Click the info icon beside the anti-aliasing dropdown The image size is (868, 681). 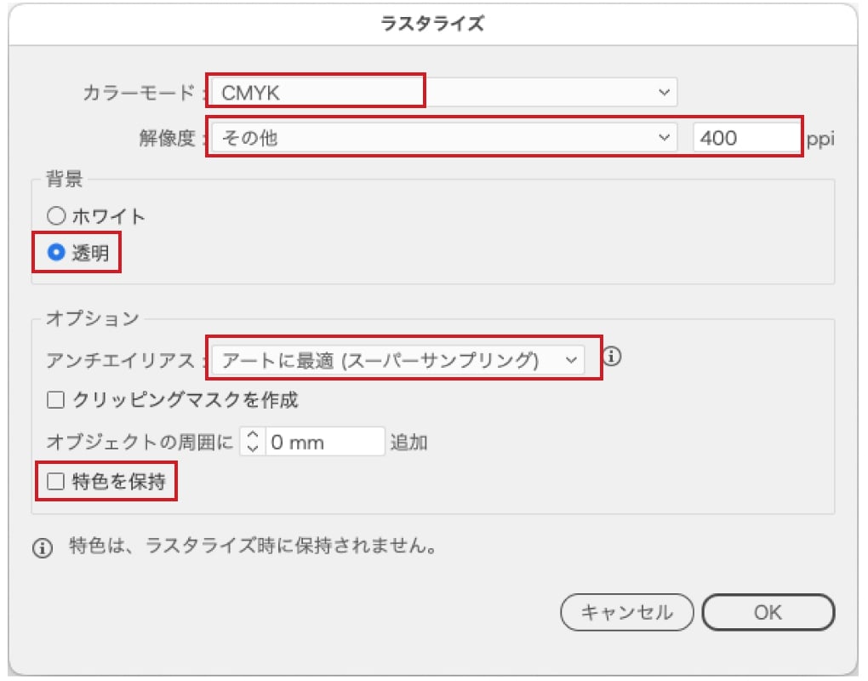pos(612,358)
